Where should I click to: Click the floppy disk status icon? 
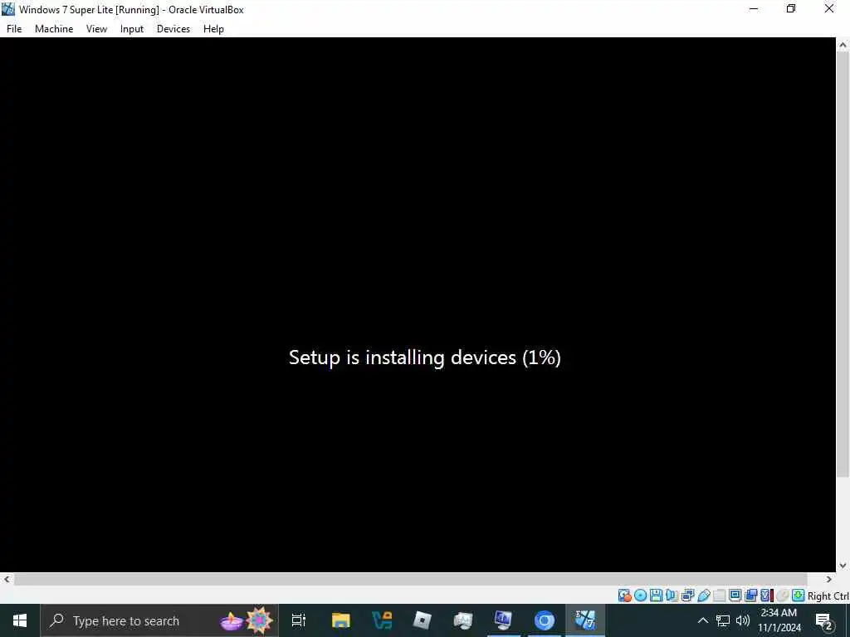(x=656, y=596)
